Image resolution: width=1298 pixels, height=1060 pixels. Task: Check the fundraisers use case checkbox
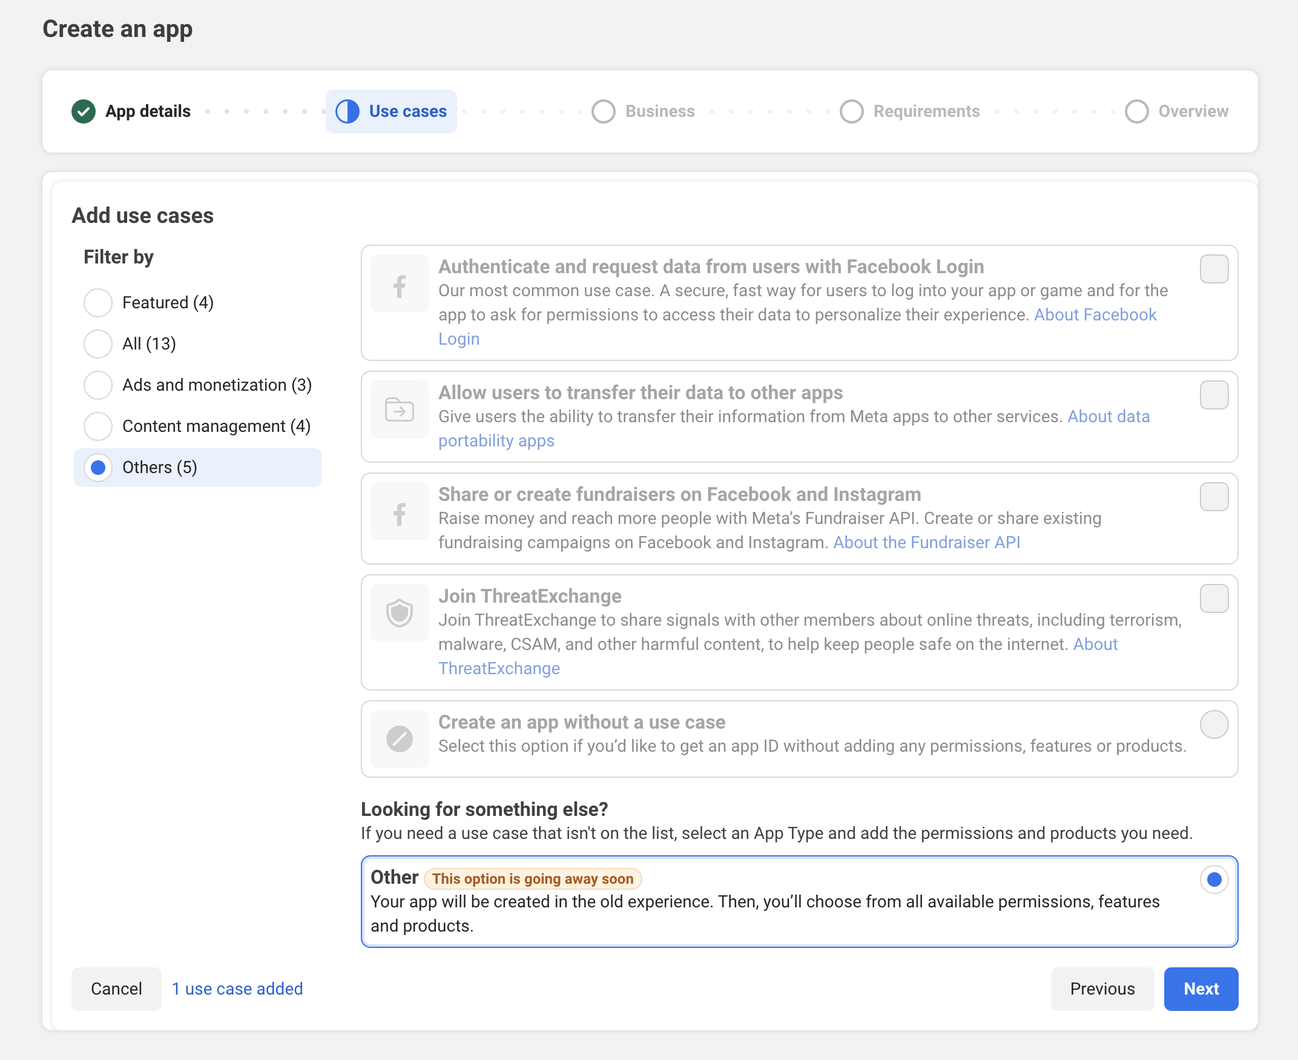1213,497
